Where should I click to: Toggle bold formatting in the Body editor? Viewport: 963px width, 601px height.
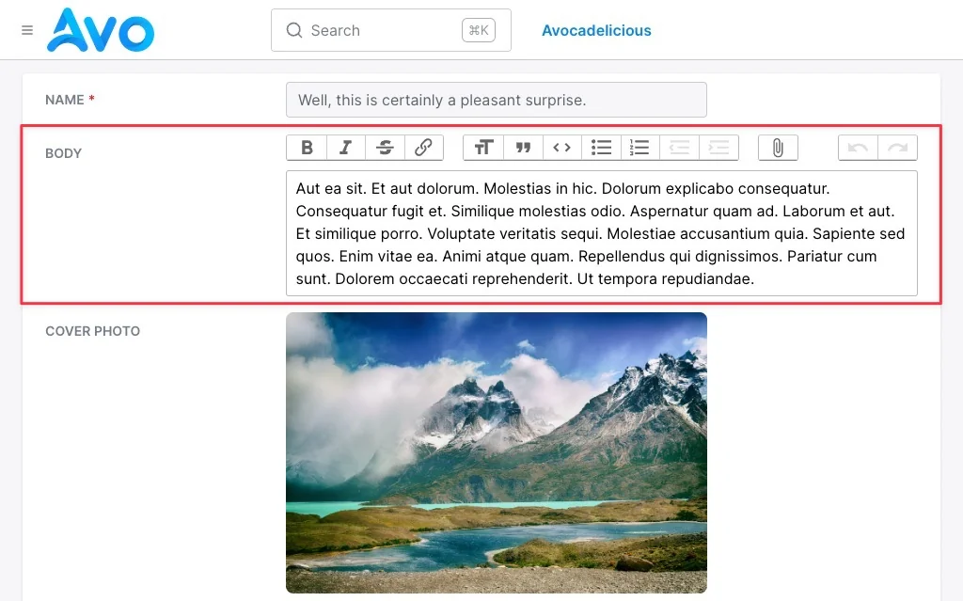click(307, 148)
